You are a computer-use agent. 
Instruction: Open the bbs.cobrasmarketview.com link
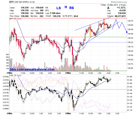[x=32, y=69]
